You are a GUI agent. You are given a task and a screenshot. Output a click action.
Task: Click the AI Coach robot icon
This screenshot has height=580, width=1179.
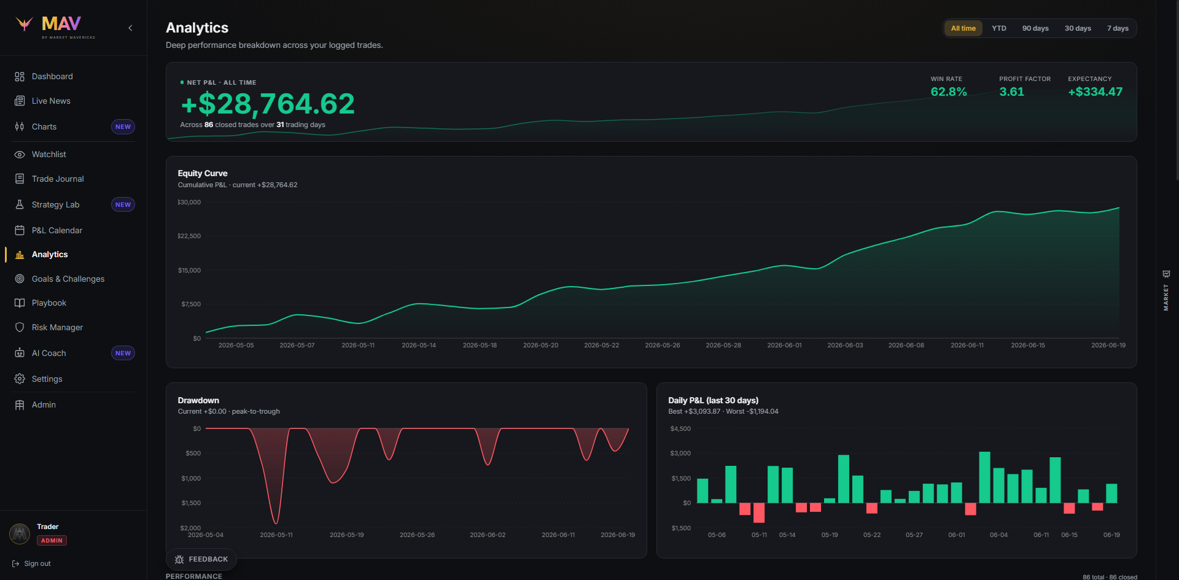coord(20,353)
